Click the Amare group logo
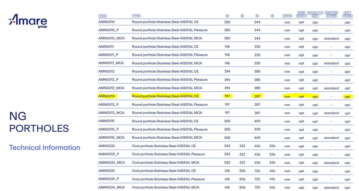 28,21
